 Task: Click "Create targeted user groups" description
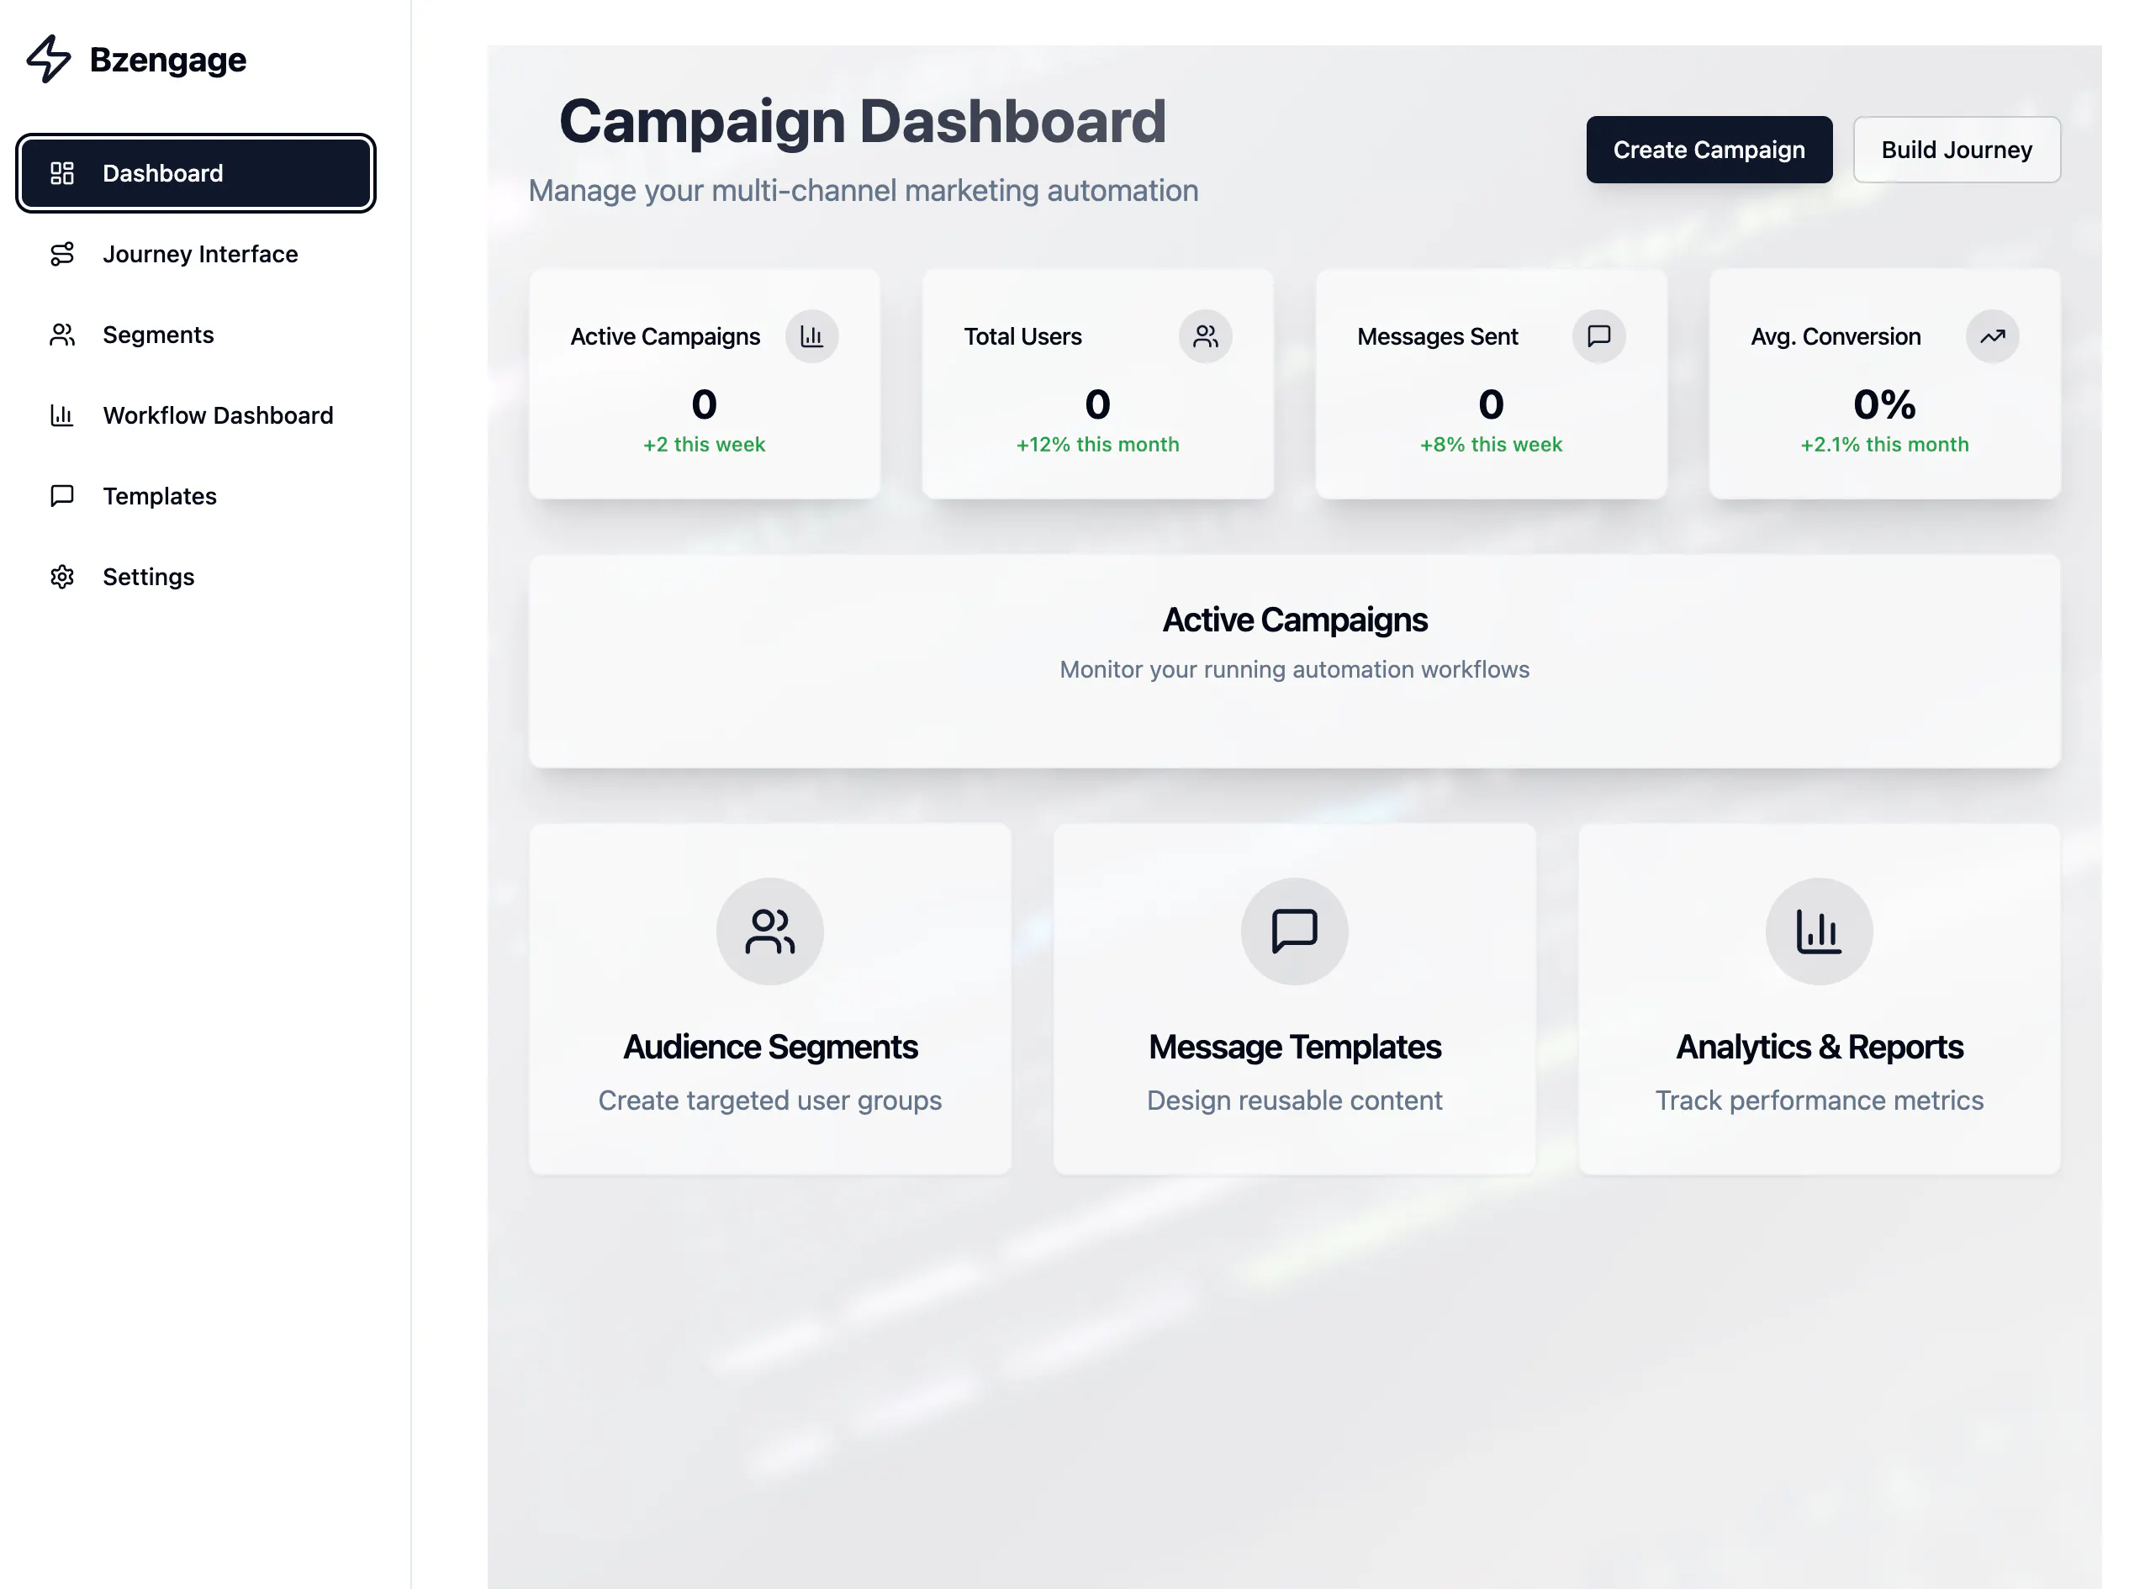769,1101
